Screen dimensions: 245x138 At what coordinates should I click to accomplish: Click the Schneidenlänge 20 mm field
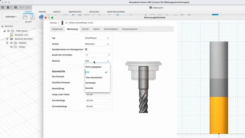coord(98,107)
